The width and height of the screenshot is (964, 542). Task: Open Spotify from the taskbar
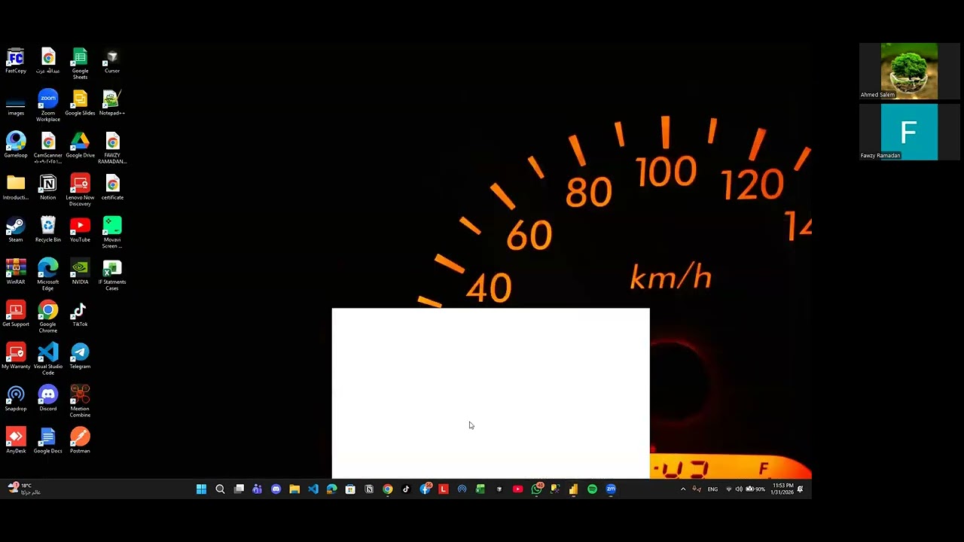coord(592,489)
